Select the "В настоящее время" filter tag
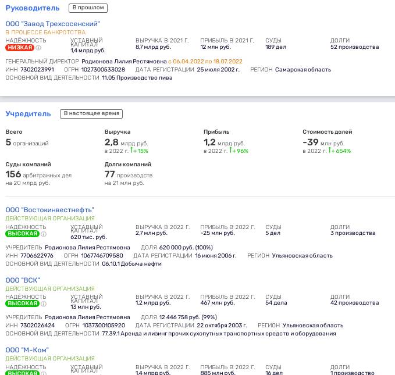Screen dimensions: 395x375 point(91,114)
